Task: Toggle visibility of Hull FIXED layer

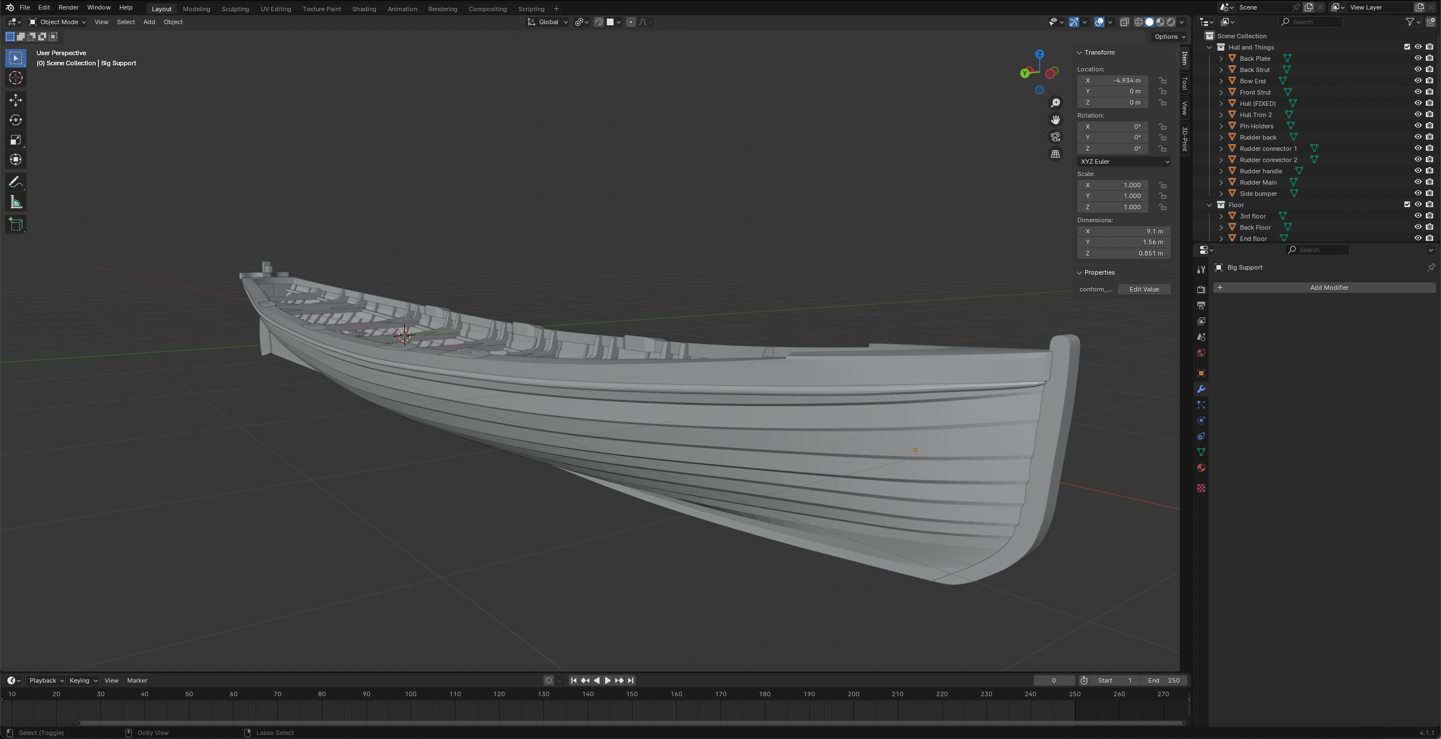Action: 1417,104
